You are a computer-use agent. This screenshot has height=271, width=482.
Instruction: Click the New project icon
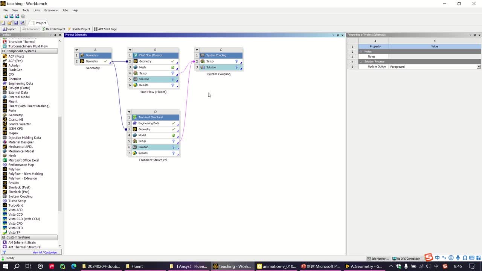tap(3, 23)
